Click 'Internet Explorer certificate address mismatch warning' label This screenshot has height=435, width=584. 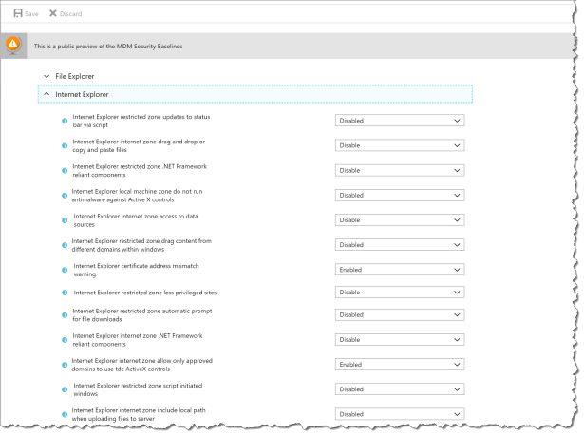point(137,270)
